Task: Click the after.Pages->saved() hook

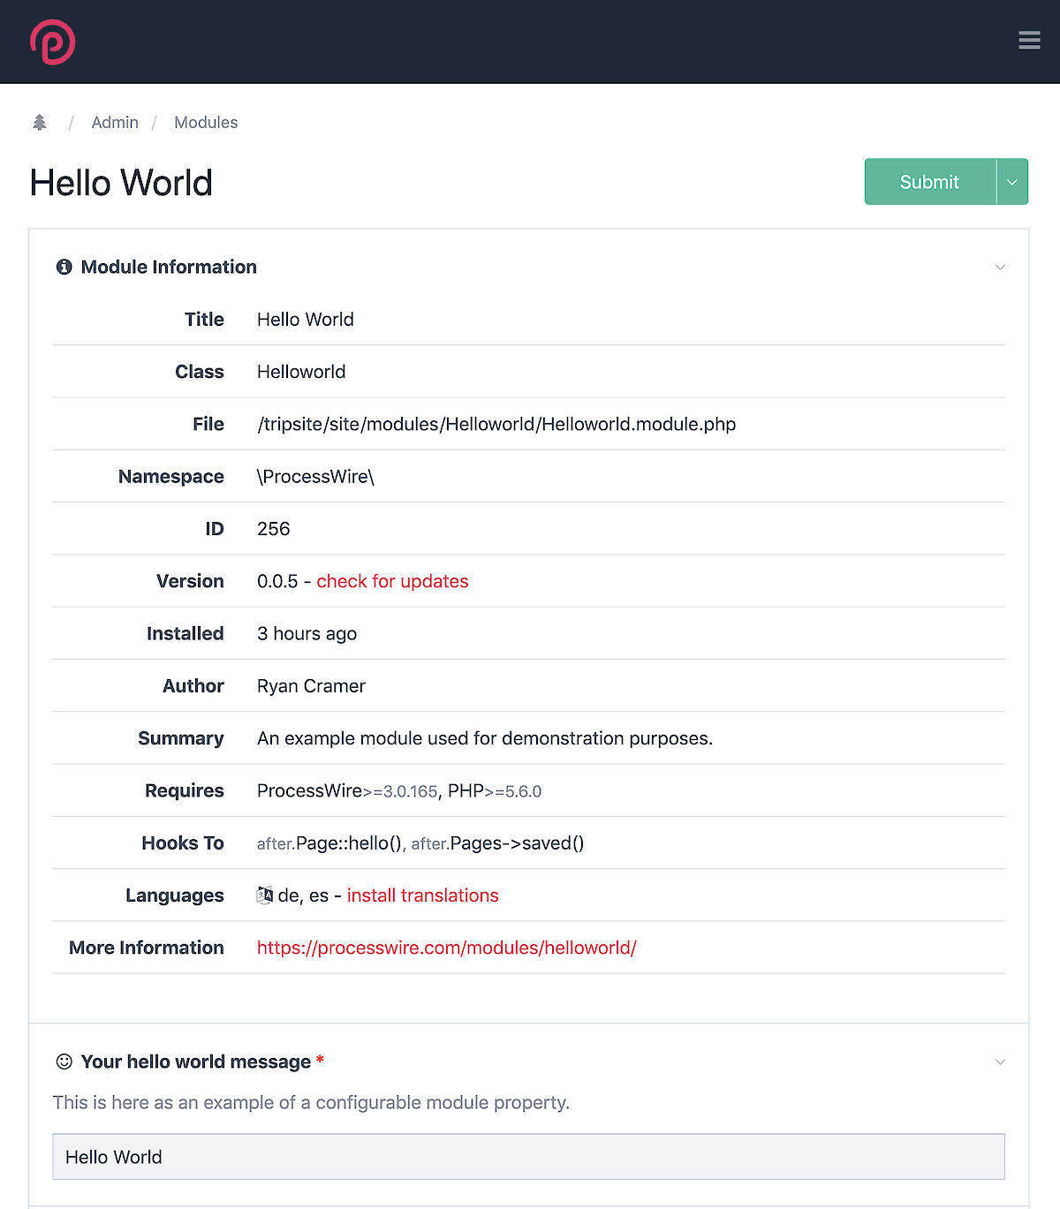Action: pos(497,843)
